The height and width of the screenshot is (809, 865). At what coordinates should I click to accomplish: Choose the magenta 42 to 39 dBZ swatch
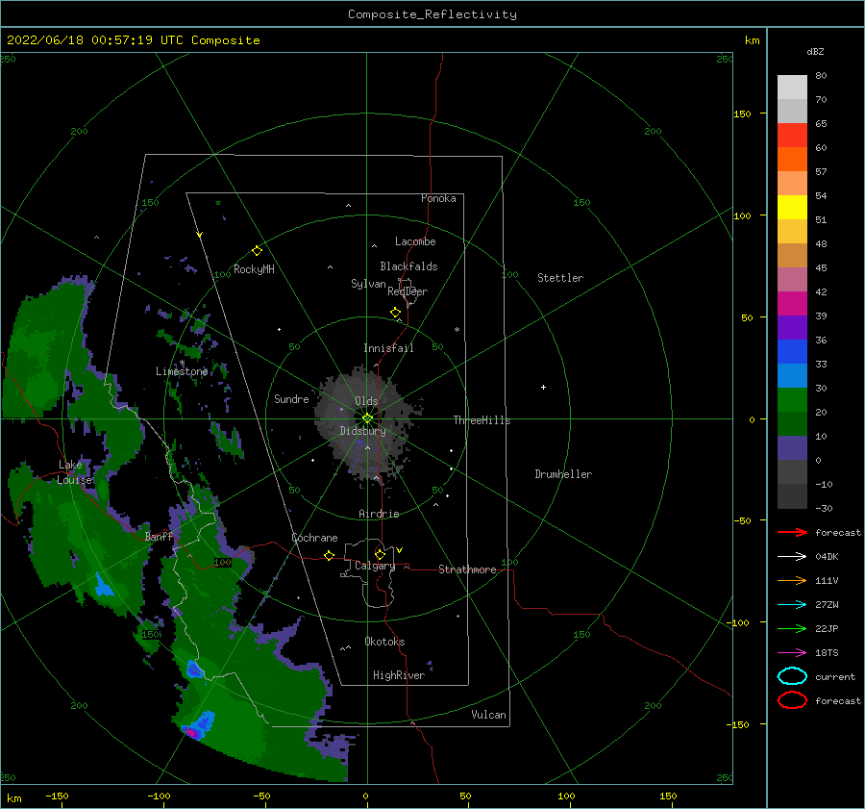792,304
